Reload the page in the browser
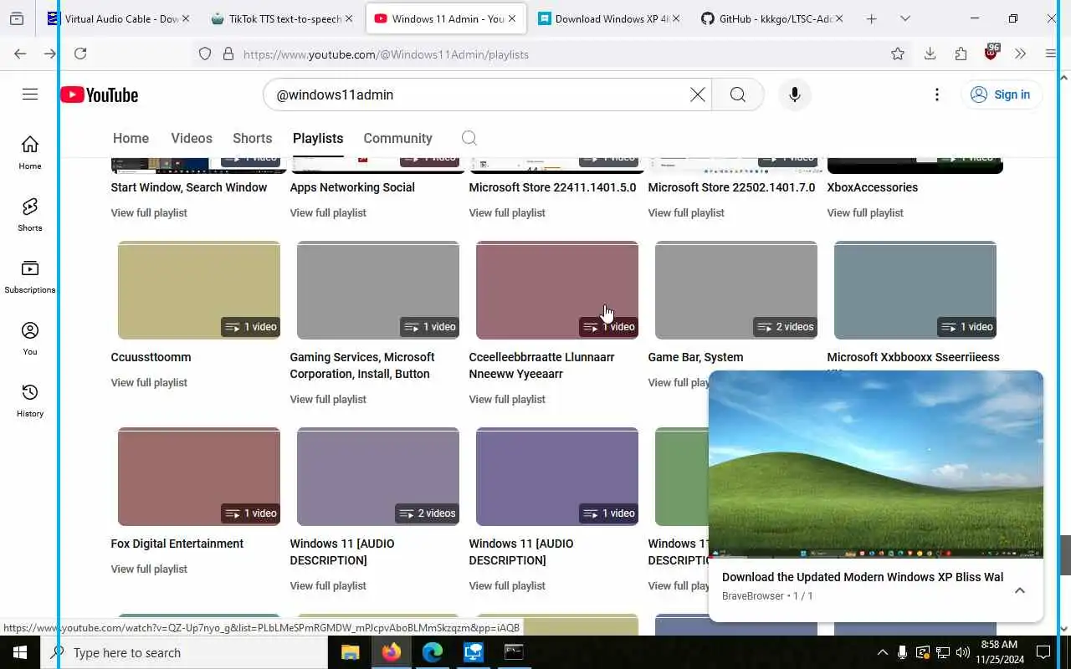Viewport: 1071px width, 669px height. [80, 54]
